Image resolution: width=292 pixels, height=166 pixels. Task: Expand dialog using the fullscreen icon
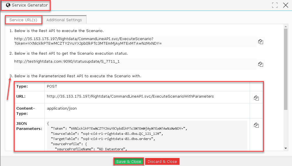click(275, 5)
